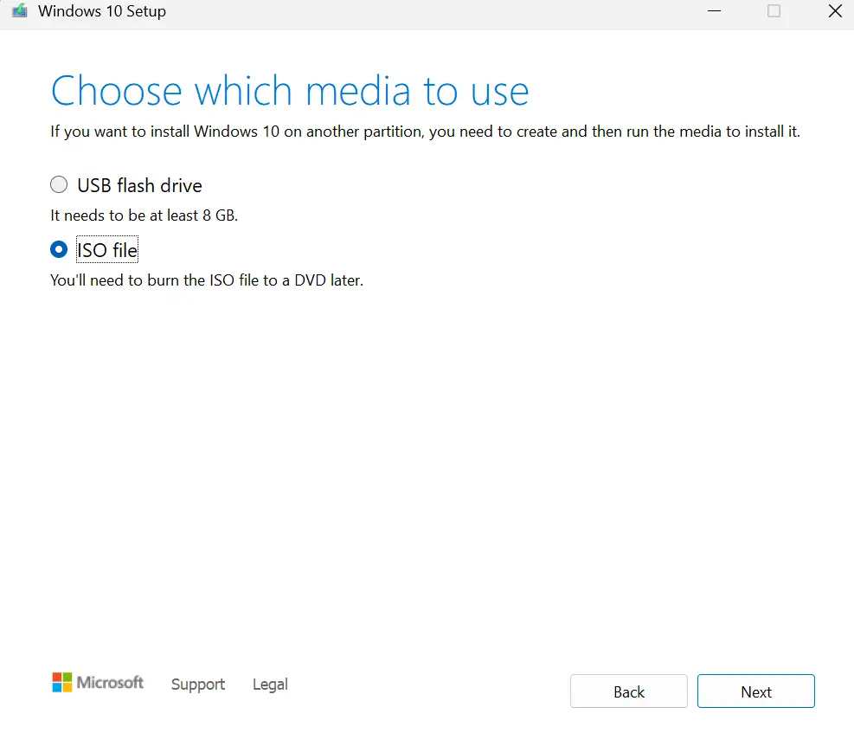Click the "at least 8 GB" note
The image size is (854, 733).
tap(144, 215)
